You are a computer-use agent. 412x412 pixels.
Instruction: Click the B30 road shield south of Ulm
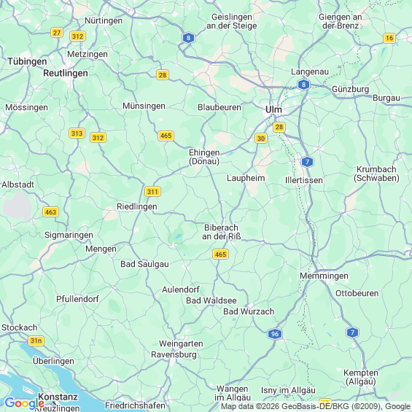coord(261,139)
